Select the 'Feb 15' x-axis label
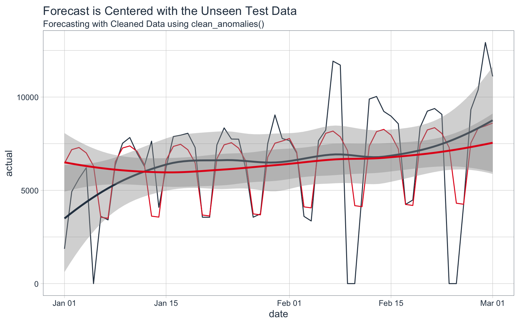The width and height of the screenshot is (519, 324). click(x=391, y=304)
